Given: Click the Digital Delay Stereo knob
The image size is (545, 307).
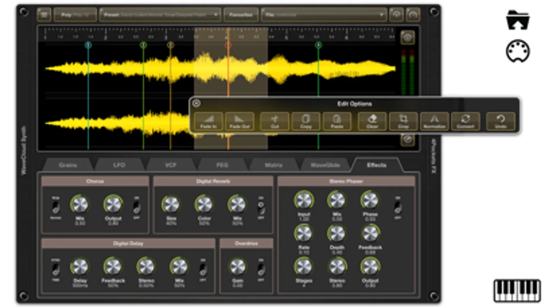Looking at the screenshot, I should (x=146, y=266).
